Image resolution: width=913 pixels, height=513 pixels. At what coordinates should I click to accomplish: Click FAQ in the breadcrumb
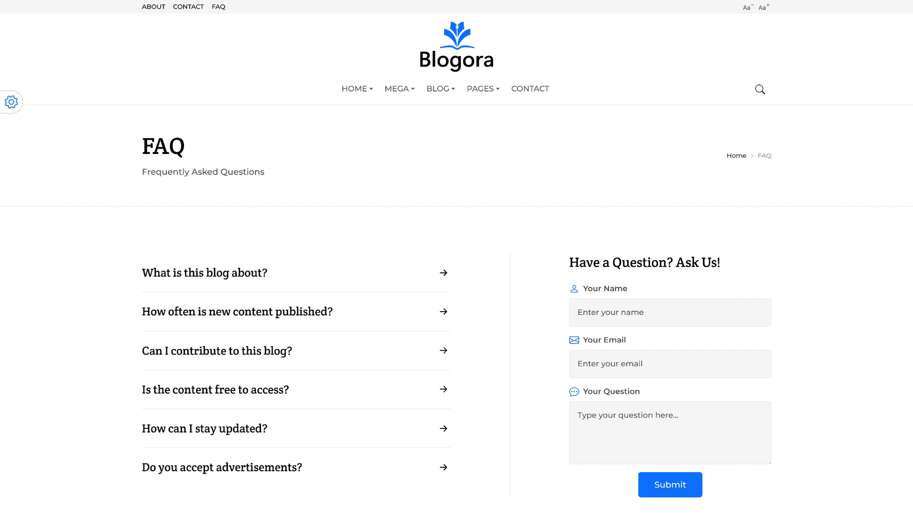coord(764,156)
